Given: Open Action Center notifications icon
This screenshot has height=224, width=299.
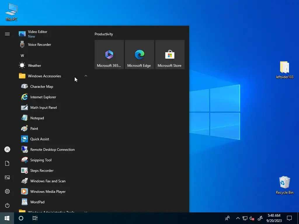Looking at the screenshot, I should point(289,218).
